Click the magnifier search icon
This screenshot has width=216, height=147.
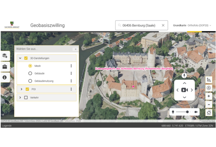[x=119, y=25]
